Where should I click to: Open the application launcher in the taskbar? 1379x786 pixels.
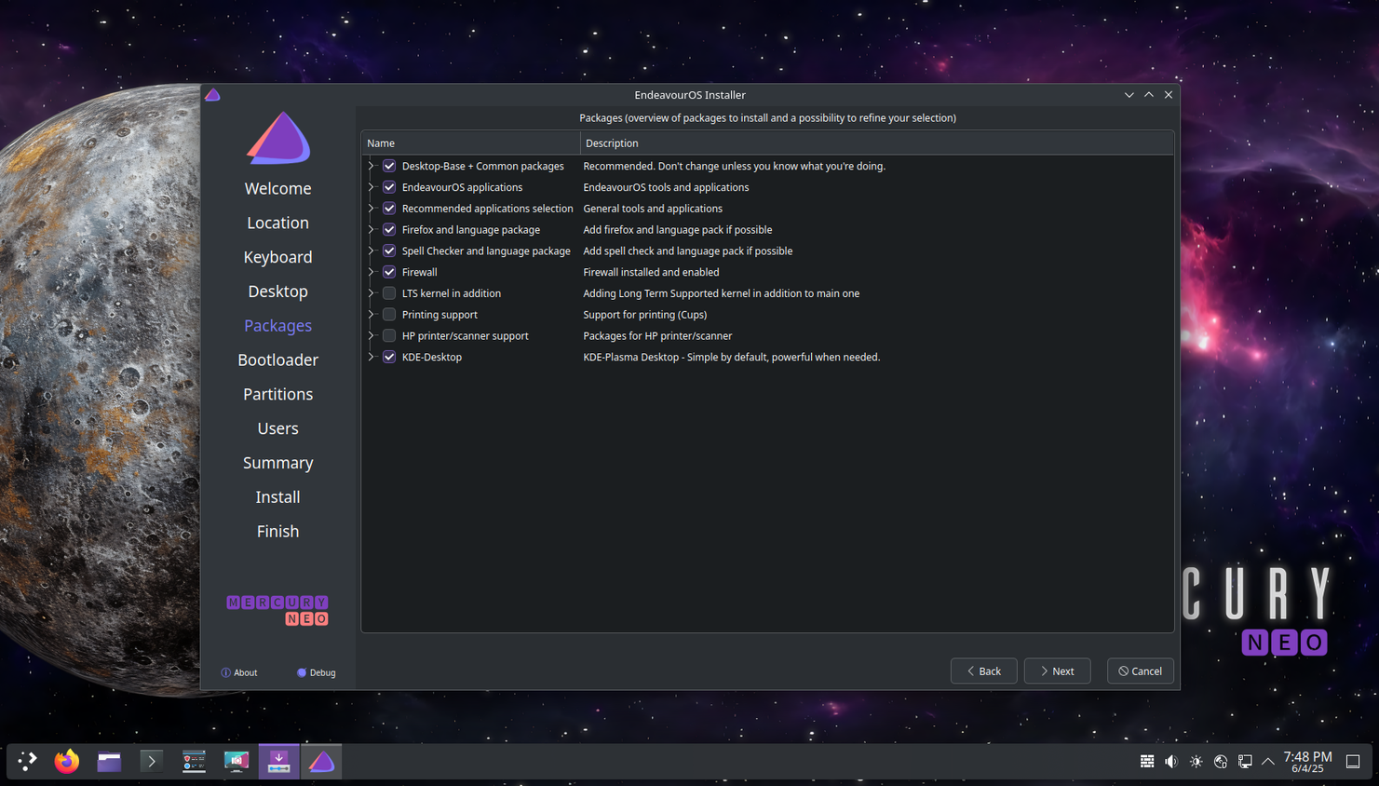tap(27, 761)
